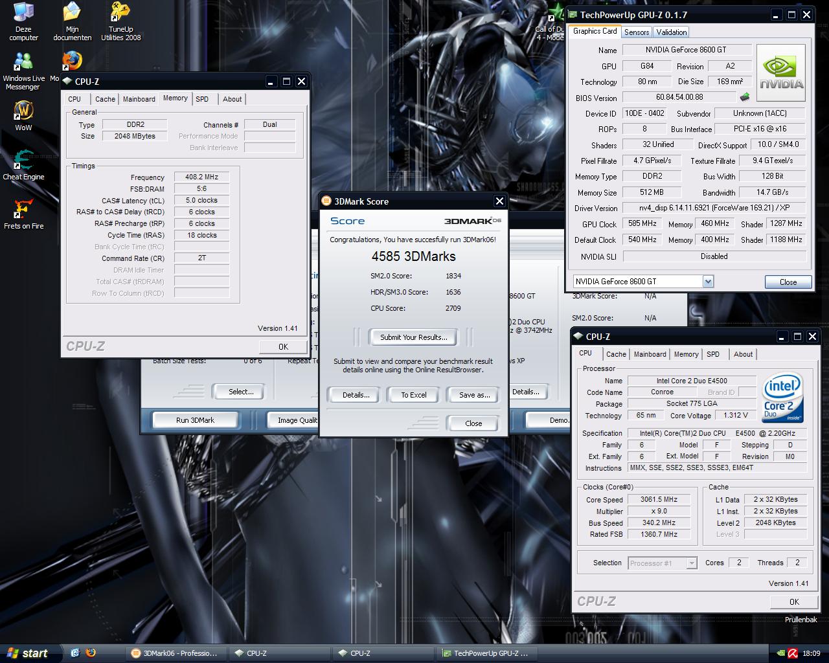Open Windows Live Messenger desktop icon
This screenshot has width=829, height=663.
(x=23, y=71)
